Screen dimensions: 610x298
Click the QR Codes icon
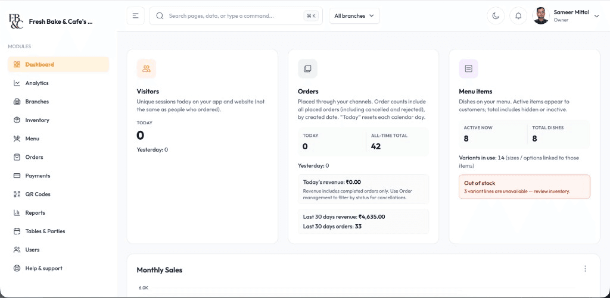[17, 195]
